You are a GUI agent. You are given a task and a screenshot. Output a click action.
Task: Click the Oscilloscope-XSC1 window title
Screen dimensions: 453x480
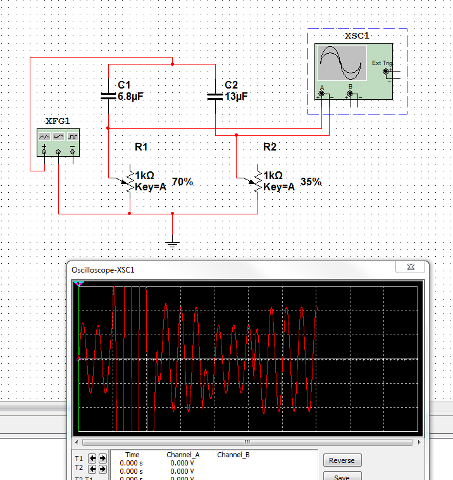[x=103, y=270]
